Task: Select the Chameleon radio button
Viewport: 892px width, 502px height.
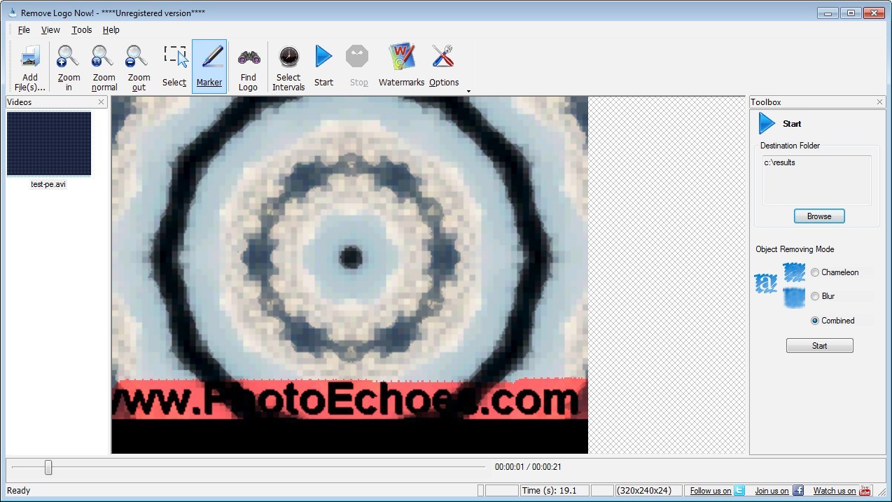Action: (815, 272)
